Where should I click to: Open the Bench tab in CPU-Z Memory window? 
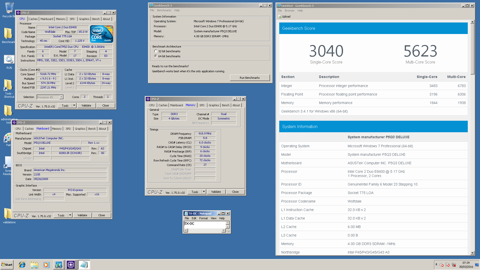coord(225,105)
